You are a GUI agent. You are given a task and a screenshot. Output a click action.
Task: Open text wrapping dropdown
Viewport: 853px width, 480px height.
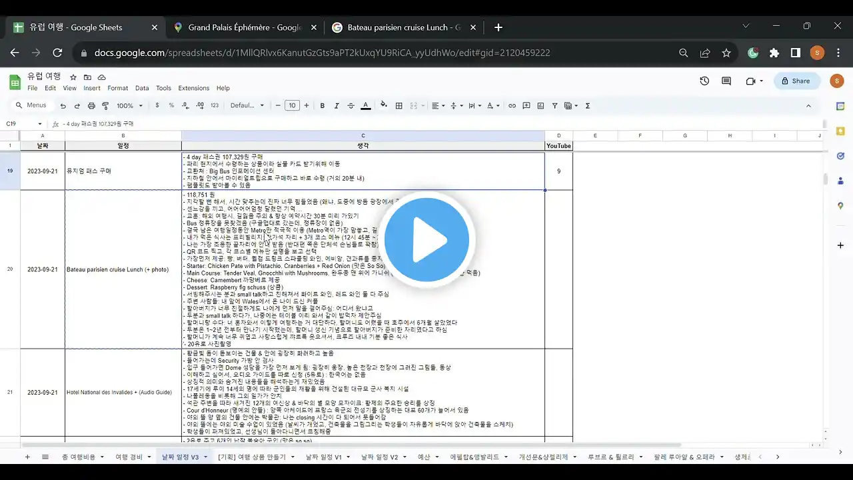point(474,105)
